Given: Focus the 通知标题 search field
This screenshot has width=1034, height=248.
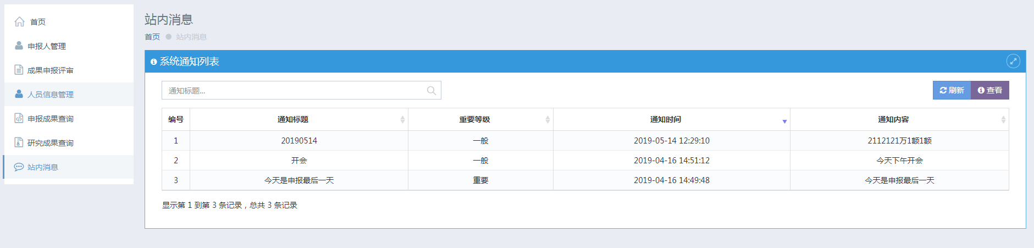Looking at the screenshot, I should [x=301, y=90].
